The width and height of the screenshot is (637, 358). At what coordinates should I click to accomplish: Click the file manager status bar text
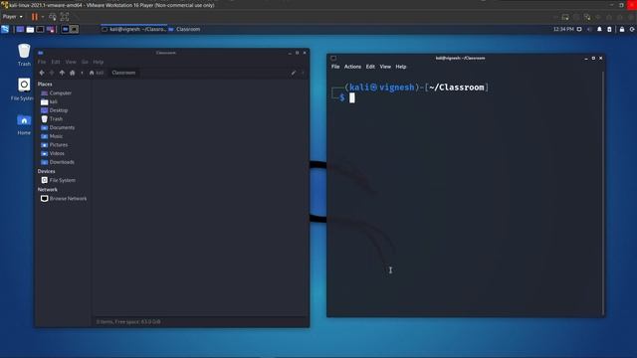coord(128,322)
